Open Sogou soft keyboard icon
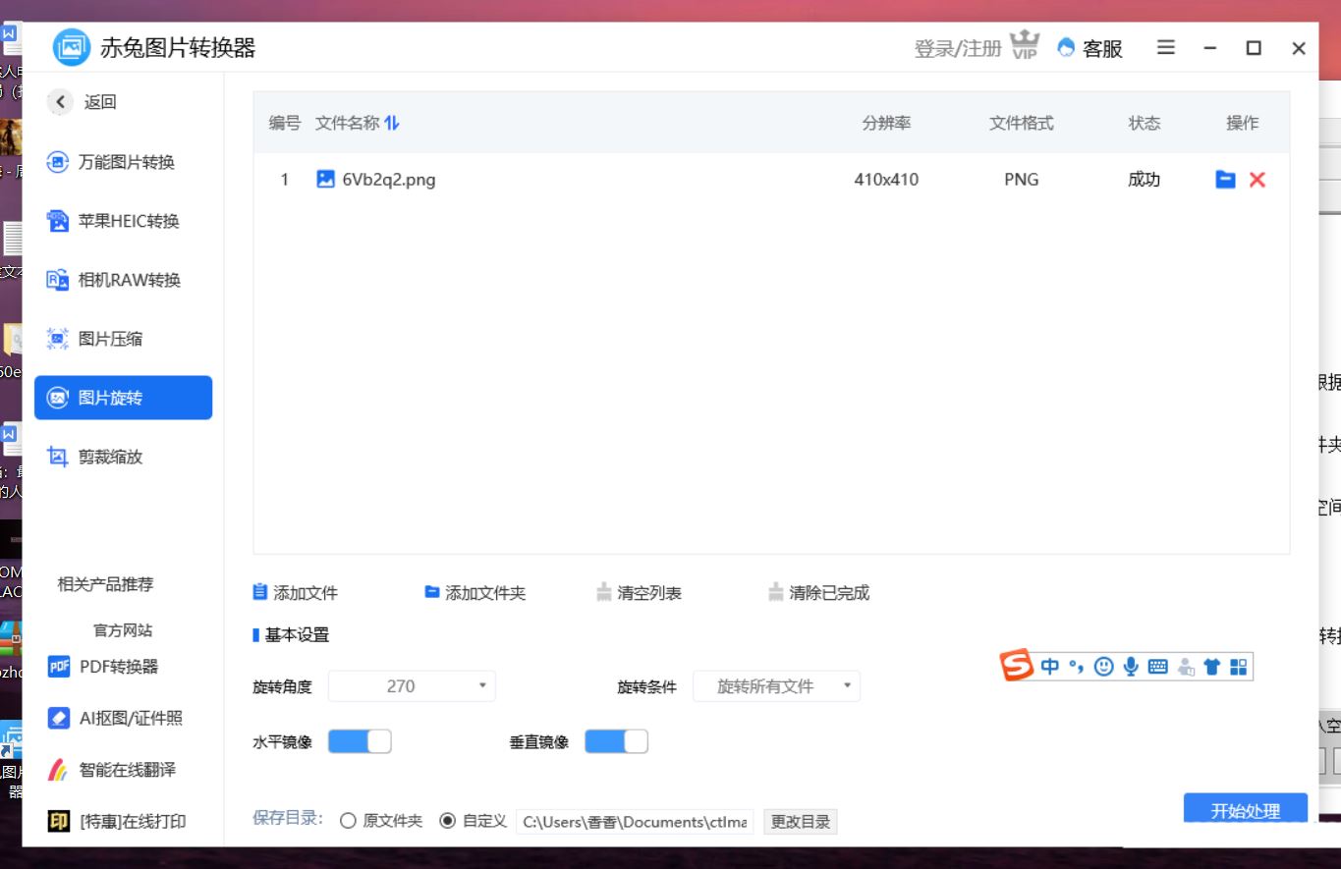 (x=1157, y=667)
